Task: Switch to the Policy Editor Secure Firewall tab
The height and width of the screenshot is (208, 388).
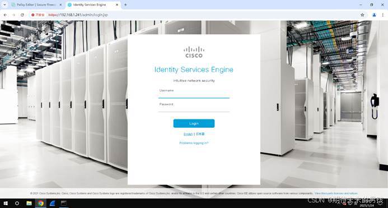Action: pos(36,4)
